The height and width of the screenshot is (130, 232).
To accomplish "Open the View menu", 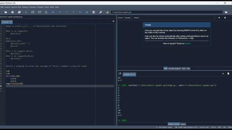I will 52,7.
